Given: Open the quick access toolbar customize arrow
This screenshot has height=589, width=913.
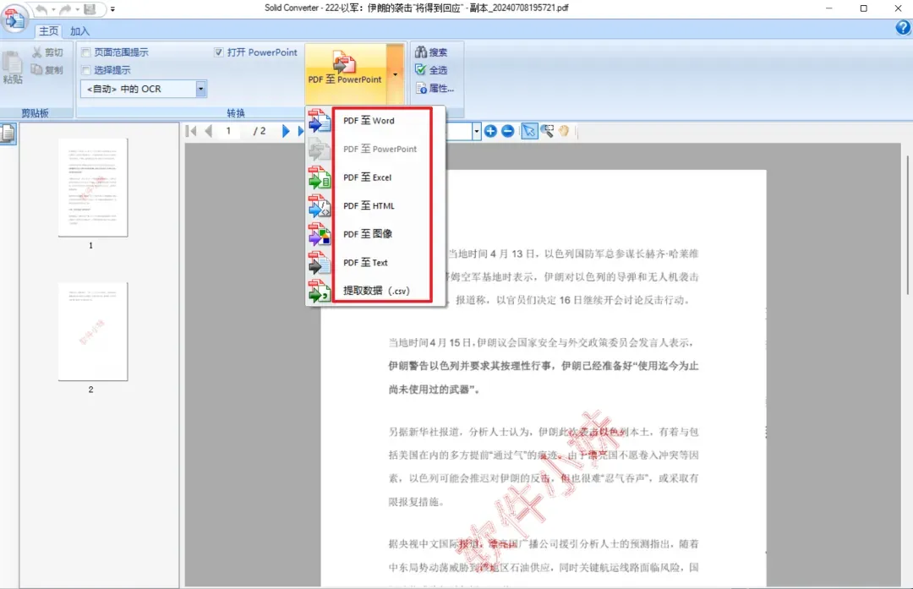Looking at the screenshot, I should point(113,9).
